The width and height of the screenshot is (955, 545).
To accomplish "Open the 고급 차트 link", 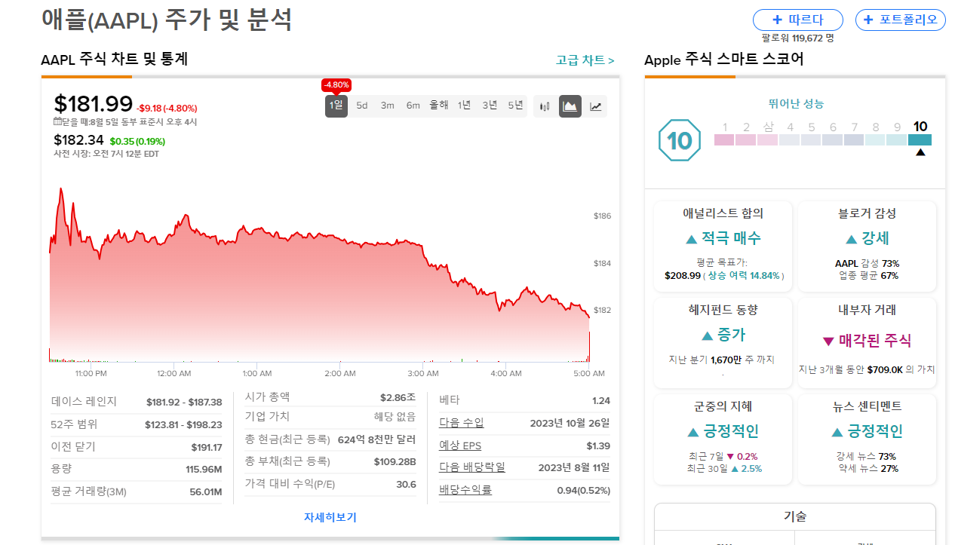I will coord(585,60).
